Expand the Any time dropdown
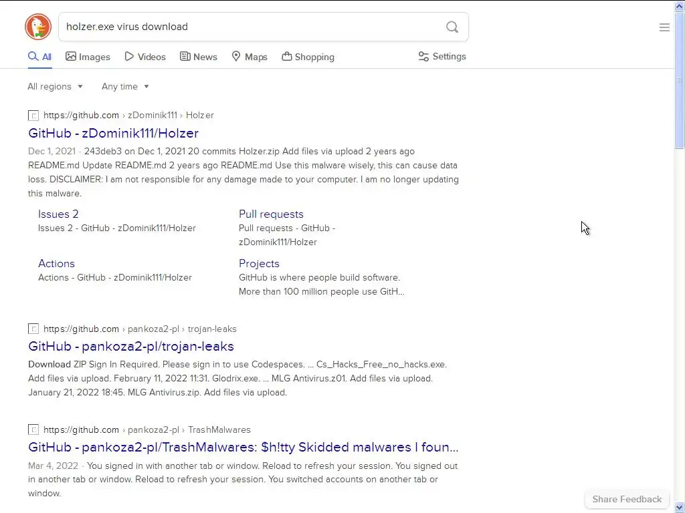Viewport: 685px width, 513px height. click(125, 86)
